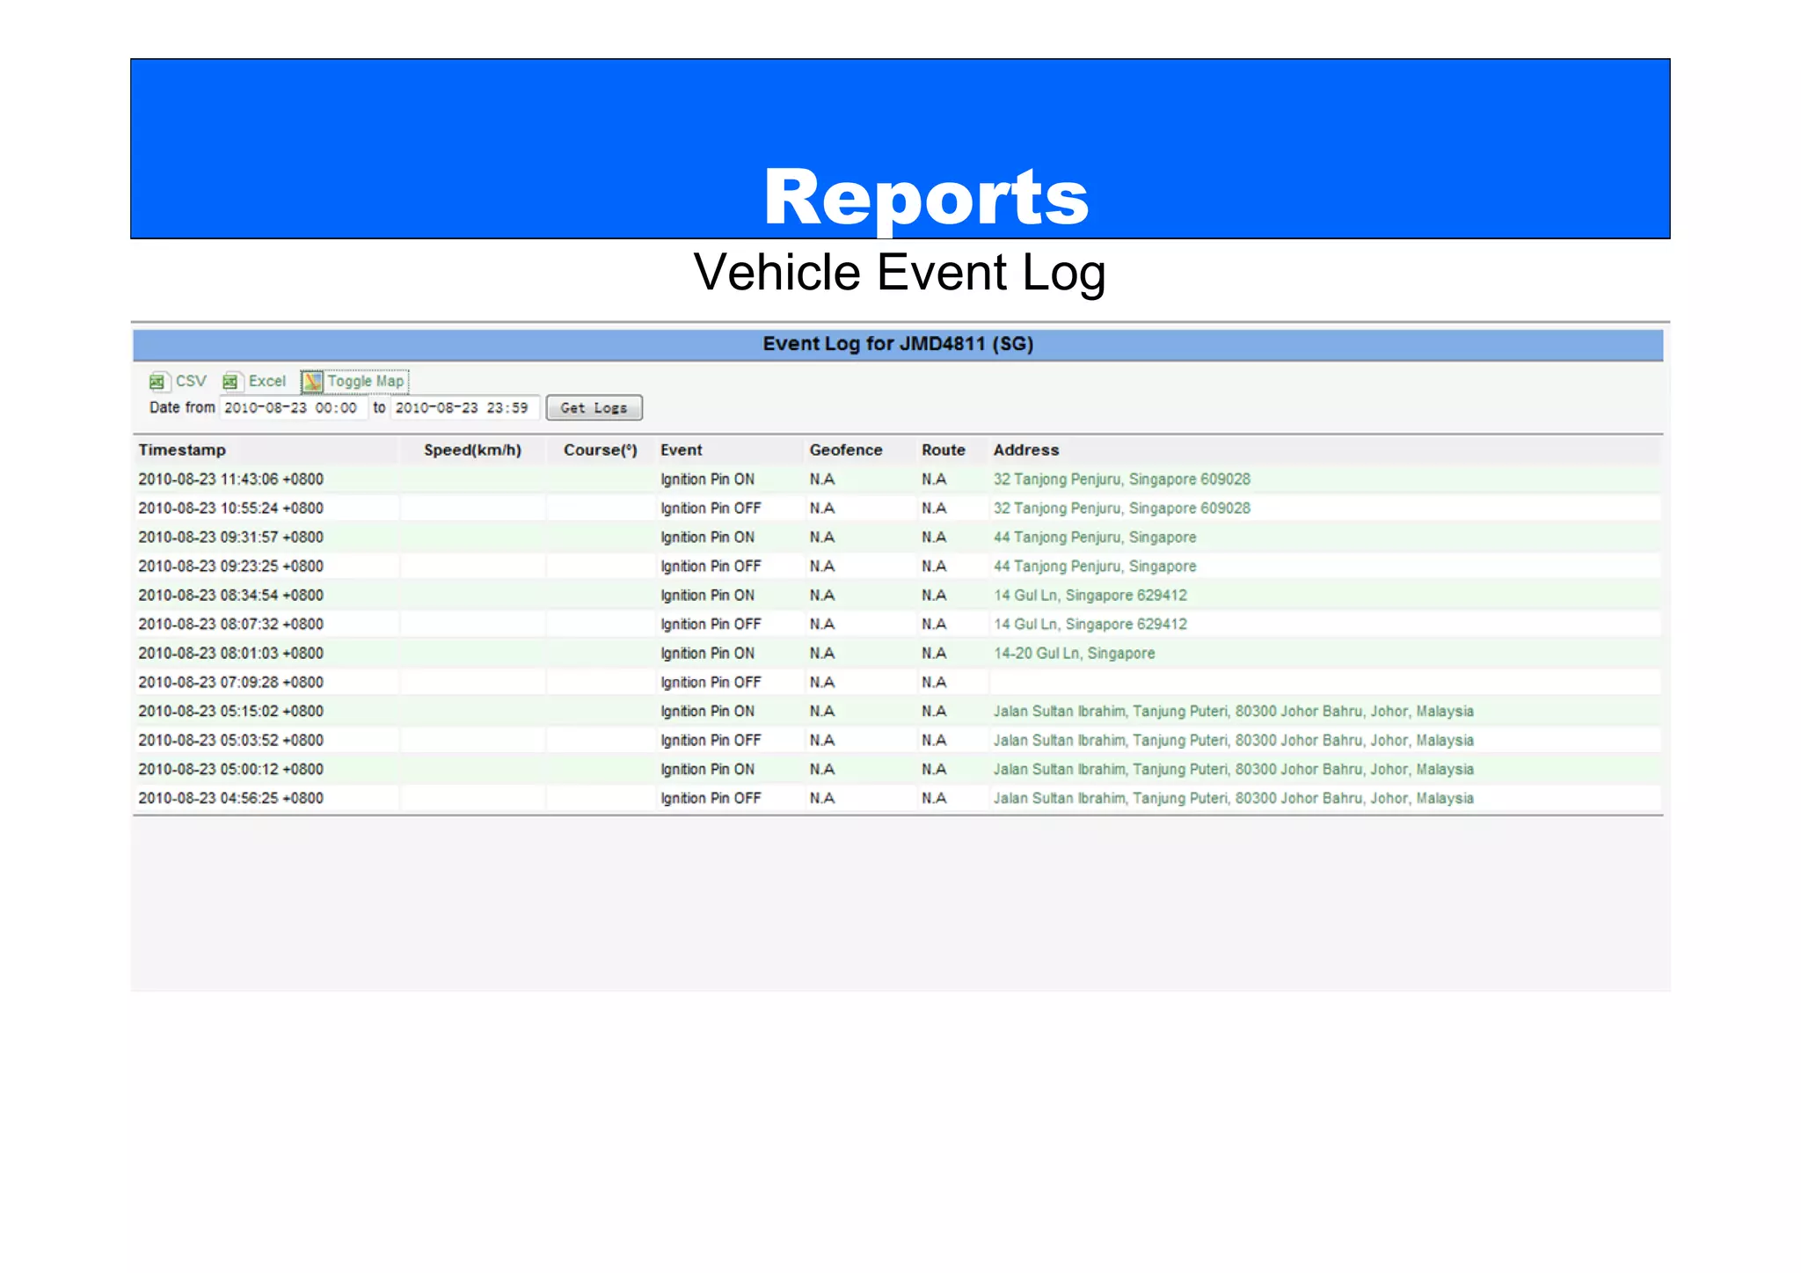Open 14 Gul Ln address at 08:07:32
This screenshot has width=1801, height=1273.
1090,624
